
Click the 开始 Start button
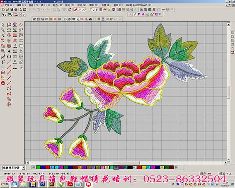click(x=5, y=184)
